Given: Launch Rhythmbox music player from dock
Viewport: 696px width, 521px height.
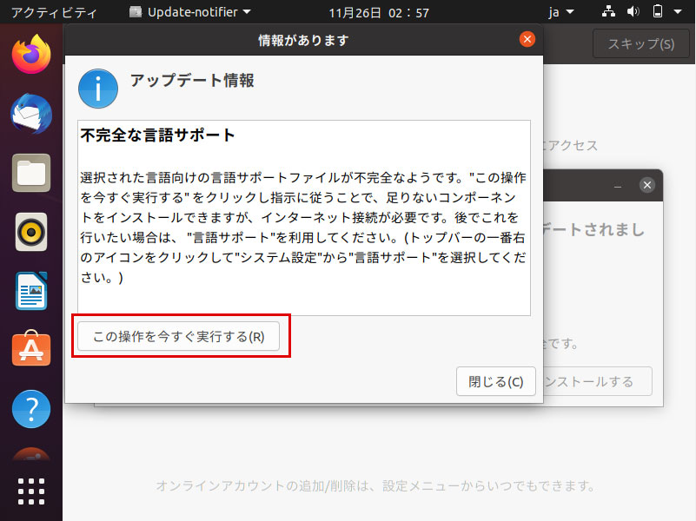Looking at the screenshot, I should [31, 232].
